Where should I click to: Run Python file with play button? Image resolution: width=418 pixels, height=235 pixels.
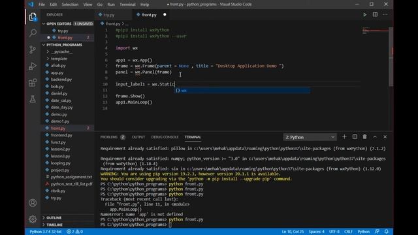364,14
